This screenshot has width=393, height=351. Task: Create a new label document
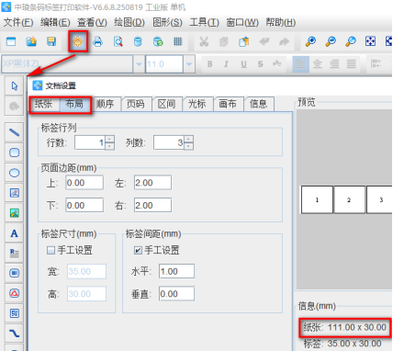click(11, 41)
